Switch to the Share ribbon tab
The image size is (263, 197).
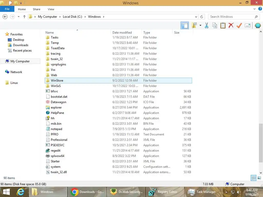coord(36,9)
